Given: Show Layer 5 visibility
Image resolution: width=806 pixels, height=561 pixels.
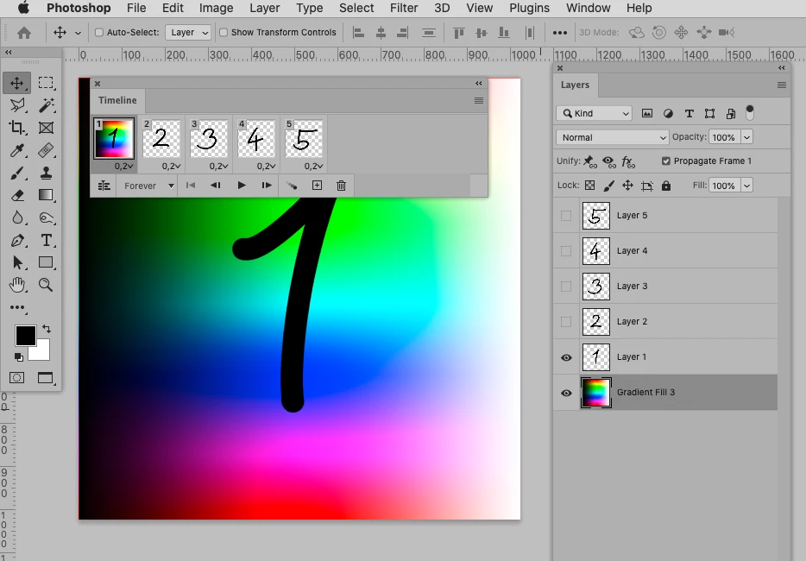Looking at the screenshot, I should (566, 216).
